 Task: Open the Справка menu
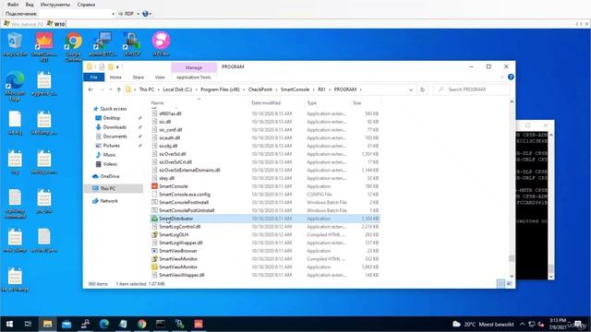86,5
